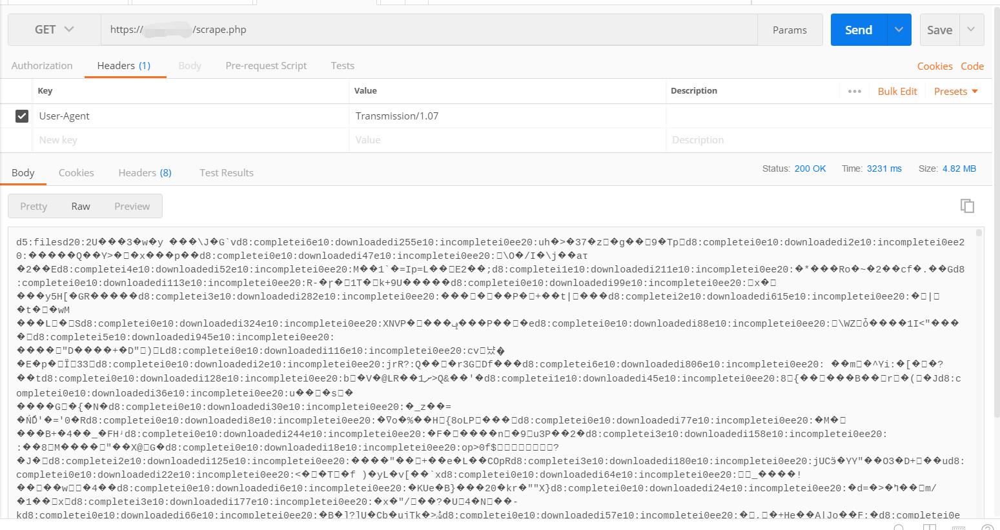Open the request Tests tab
Image resolution: width=1000 pixels, height=530 pixels.
pos(342,65)
